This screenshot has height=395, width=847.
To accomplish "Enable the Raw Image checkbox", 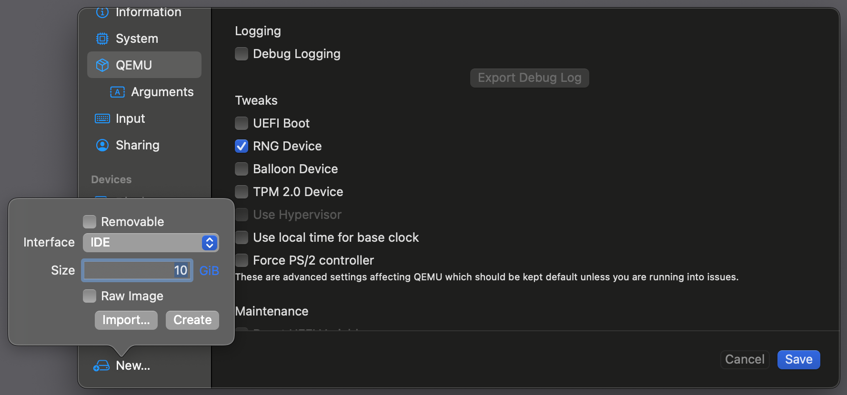I will 90,296.
